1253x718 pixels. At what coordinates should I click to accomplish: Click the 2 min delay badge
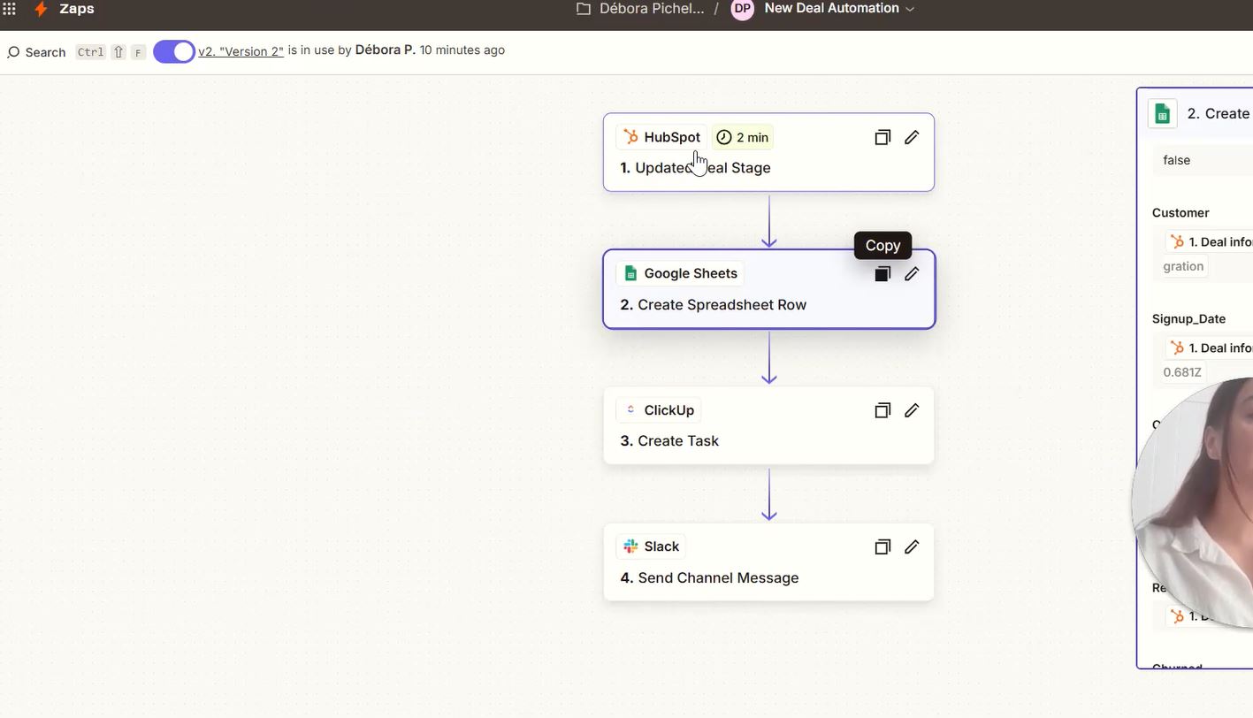[x=742, y=136]
